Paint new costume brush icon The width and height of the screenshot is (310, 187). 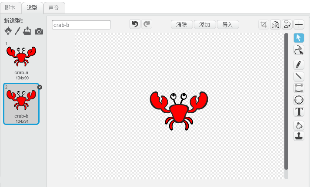point(17,31)
